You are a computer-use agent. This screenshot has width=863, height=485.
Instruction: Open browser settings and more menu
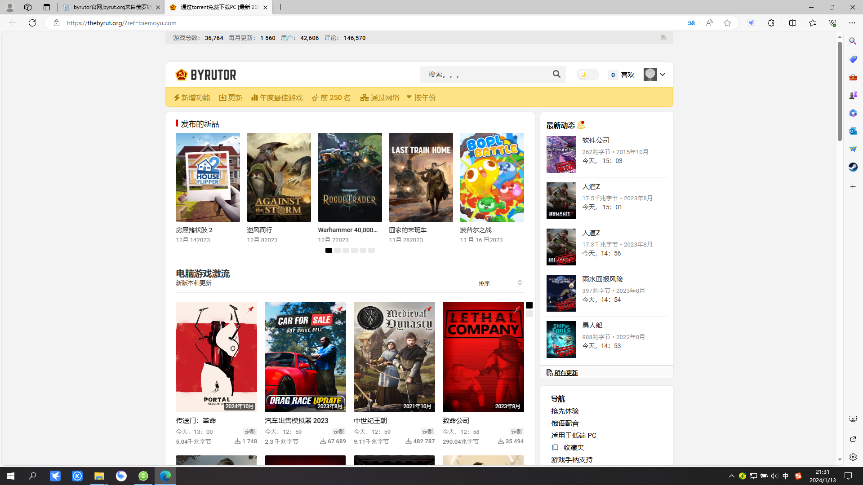point(852,23)
